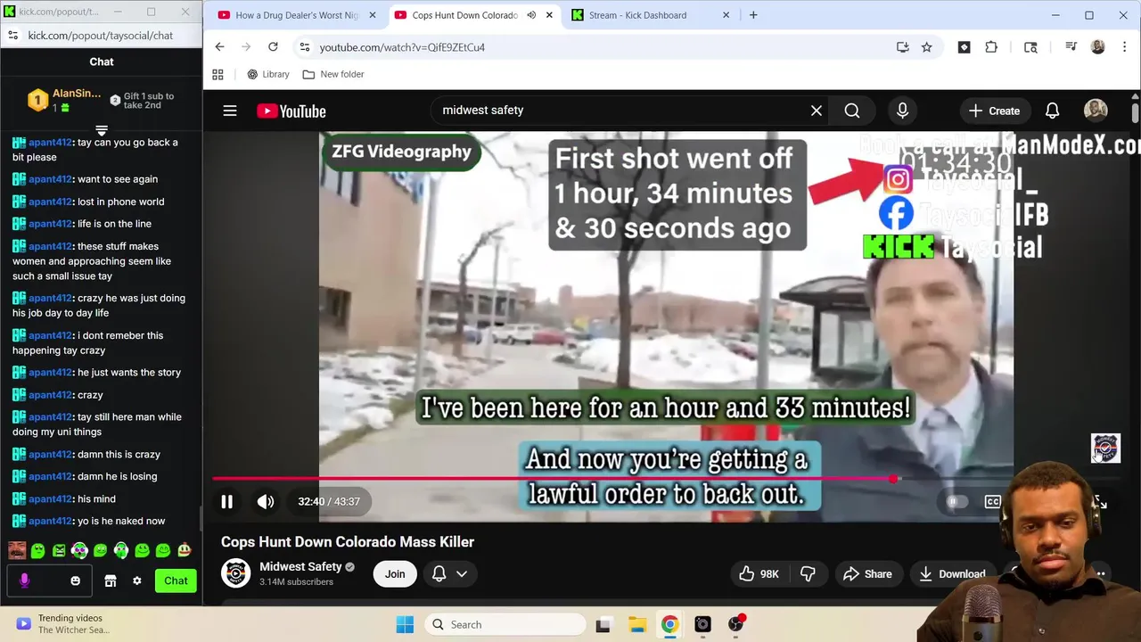This screenshot has height=642, width=1141.
Task: Open YouTube notifications bell
Action: [x=1052, y=111]
